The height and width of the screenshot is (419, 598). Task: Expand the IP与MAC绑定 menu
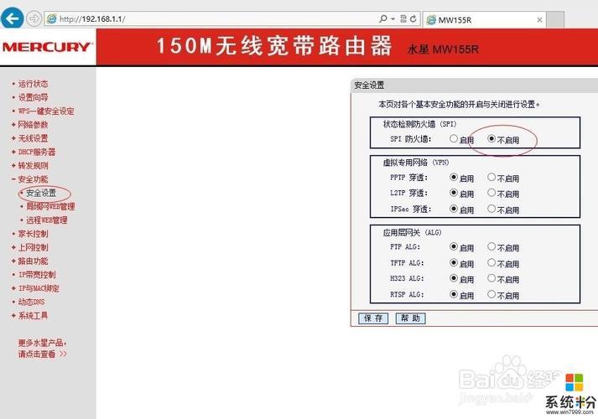click(x=39, y=288)
